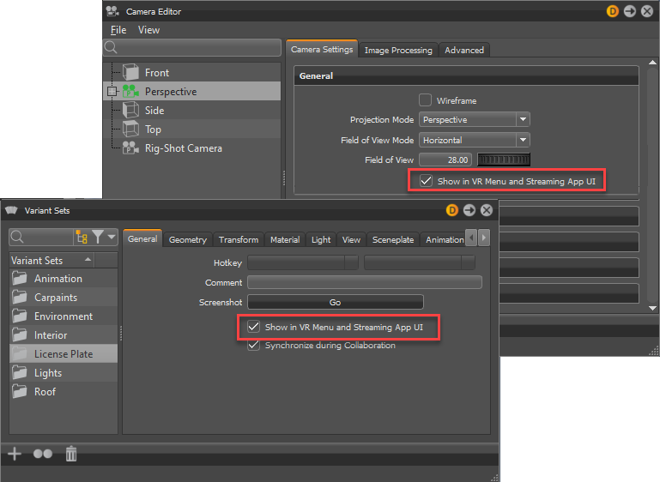Screen dimensions: 660x482
Task: Click the Top view cube icon
Action: [x=130, y=130]
